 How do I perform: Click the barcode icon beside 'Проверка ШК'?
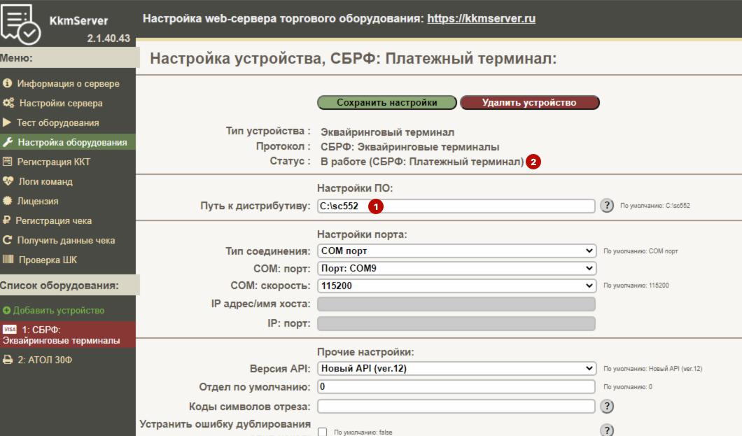pyautogui.click(x=8, y=259)
